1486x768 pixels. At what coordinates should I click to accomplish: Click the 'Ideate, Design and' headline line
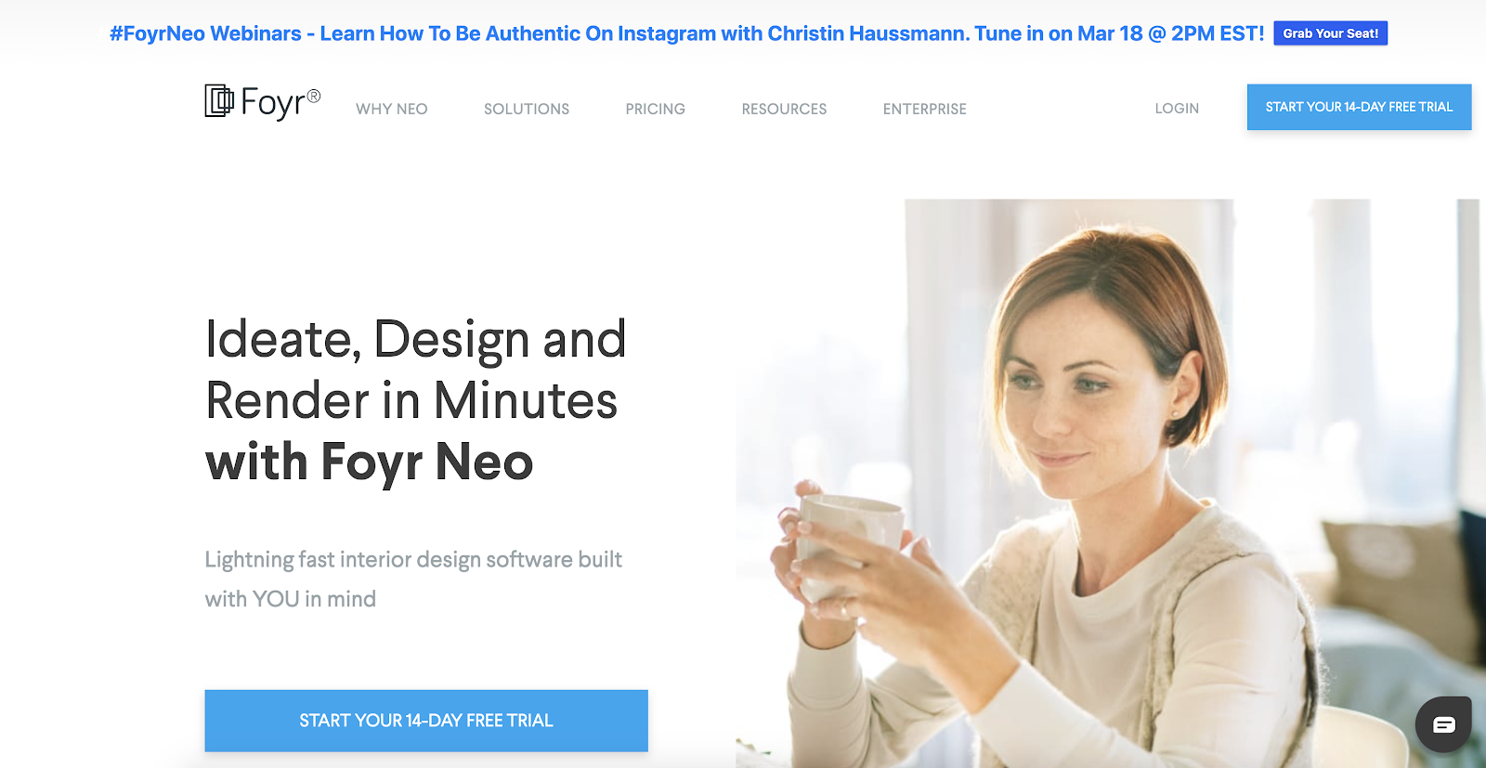coord(416,339)
